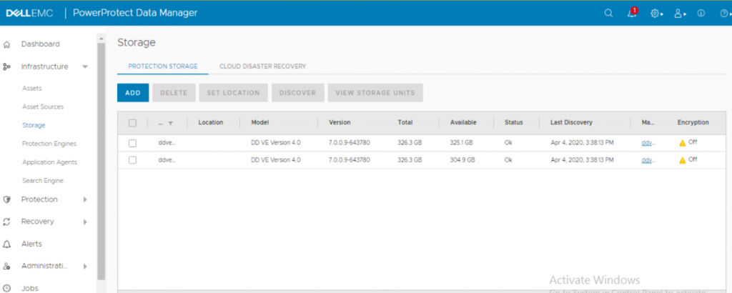The height and width of the screenshot is (293, 732).
Task: Open Jobs in sidebar
Action: pyautogui.click(x=29, y=288)
